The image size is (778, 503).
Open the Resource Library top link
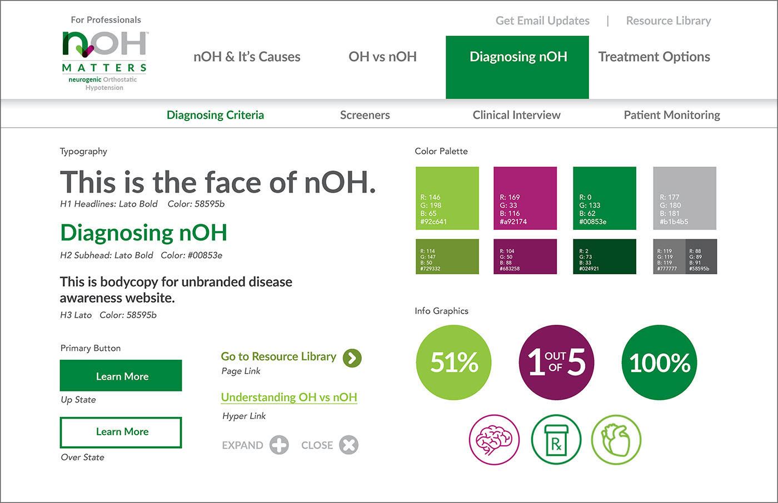pos(669,21)
